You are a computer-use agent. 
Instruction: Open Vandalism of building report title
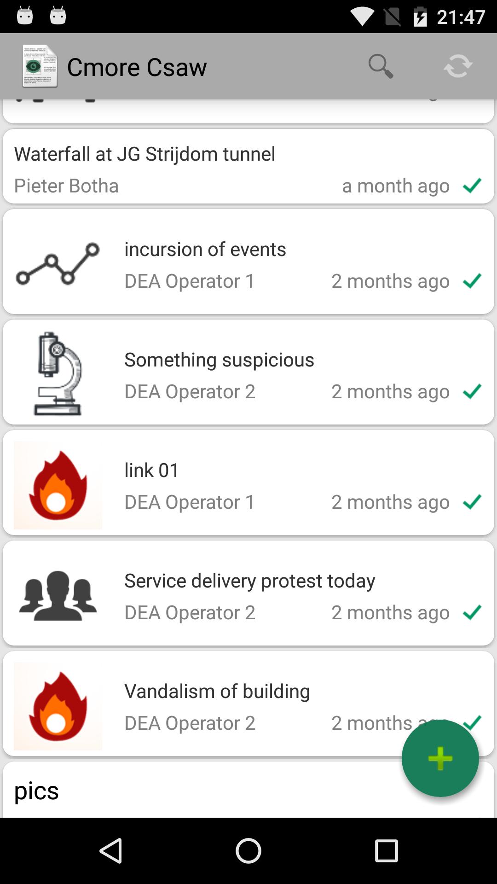click(x=217, y=691)
